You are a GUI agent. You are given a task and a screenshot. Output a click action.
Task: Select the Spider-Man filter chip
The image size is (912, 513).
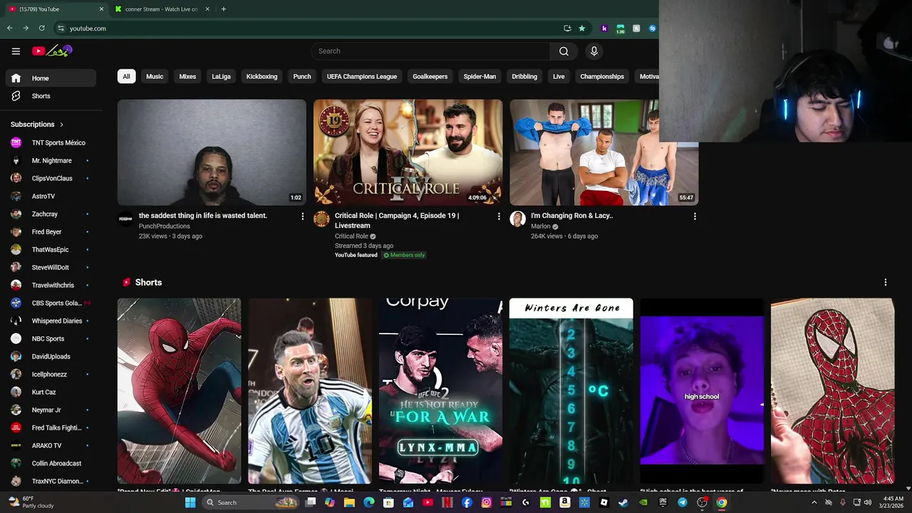(x=480, y=76)
